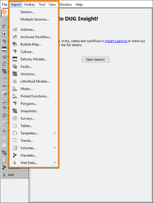
Task: Select Picked Functions... text entry
Action: pyautogui.click(x=34, y=96)
